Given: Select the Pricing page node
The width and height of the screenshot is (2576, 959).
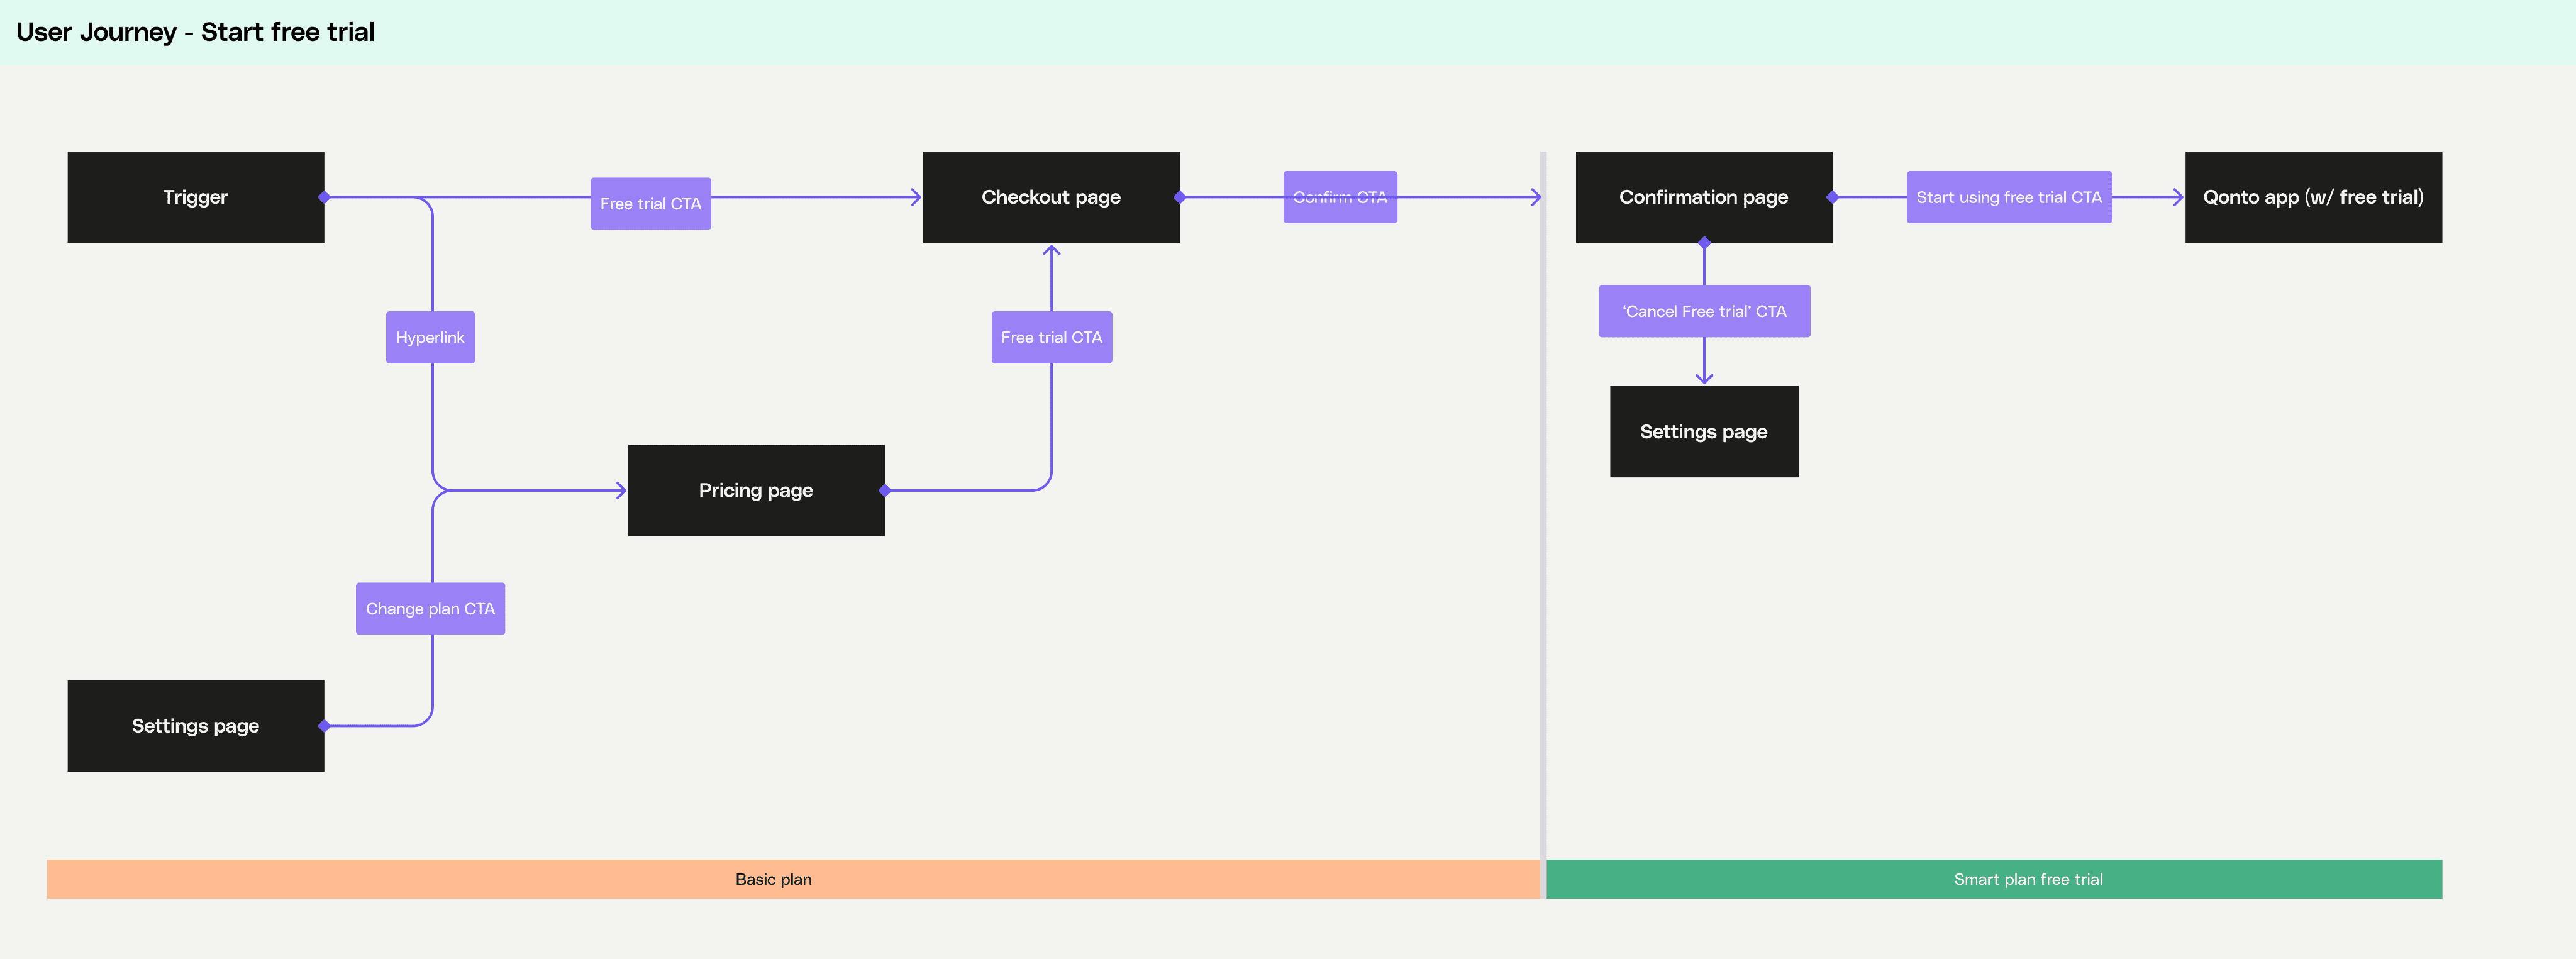Looking at the screenshot, I should [756, 490].
